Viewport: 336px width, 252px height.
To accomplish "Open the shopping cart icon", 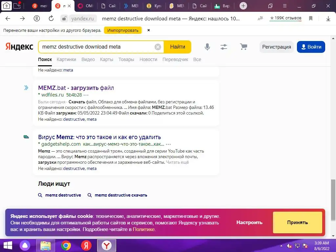I will [x=243, y=47].
